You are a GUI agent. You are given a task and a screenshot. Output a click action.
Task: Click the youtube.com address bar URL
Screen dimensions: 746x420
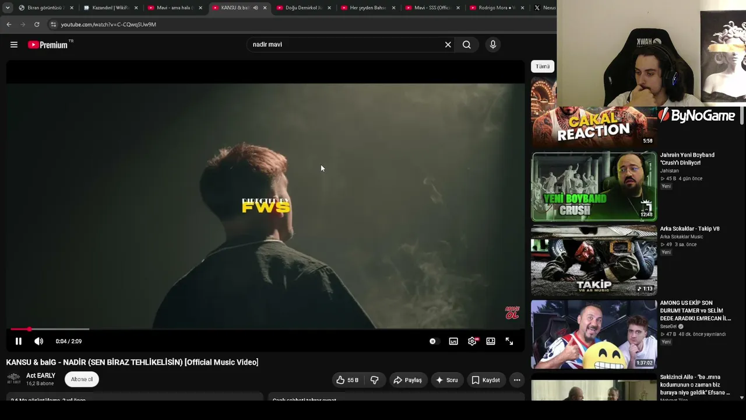[x=108, y=24]
